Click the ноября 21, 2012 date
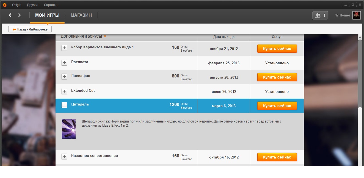The image size is (364, 178). point(224,49)
